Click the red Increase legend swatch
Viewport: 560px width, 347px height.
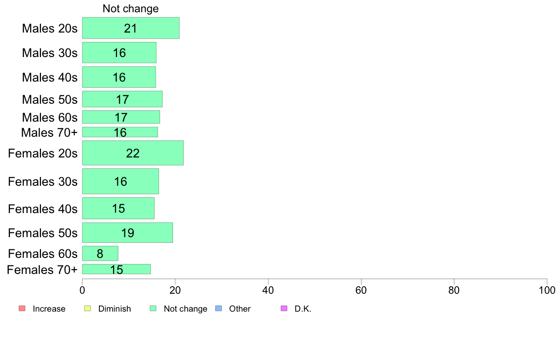pos(22,308)
